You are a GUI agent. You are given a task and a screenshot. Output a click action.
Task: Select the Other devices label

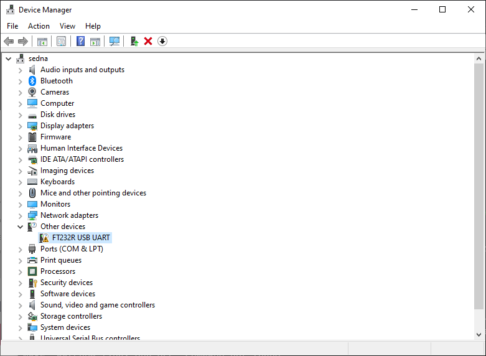click(x=63, y=227)
